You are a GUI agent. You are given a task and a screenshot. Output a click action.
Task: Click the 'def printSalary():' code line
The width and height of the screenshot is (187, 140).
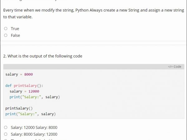coord(24,86)
